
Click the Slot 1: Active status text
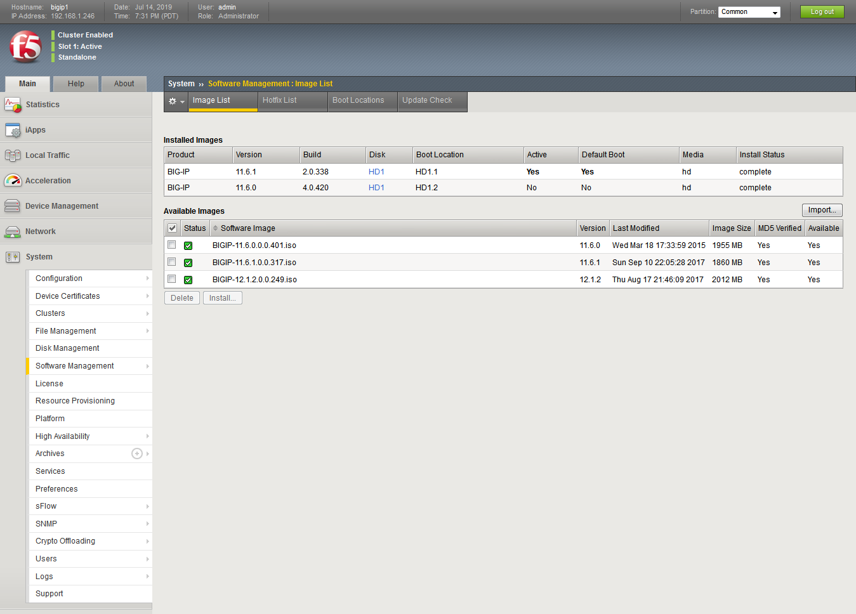(80, 46)
